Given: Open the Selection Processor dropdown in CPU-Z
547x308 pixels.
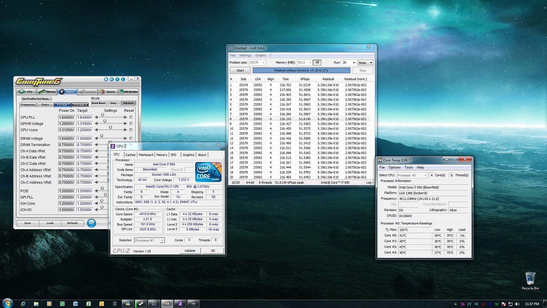Looking at the screenshot, I should [x=150, y=240].
